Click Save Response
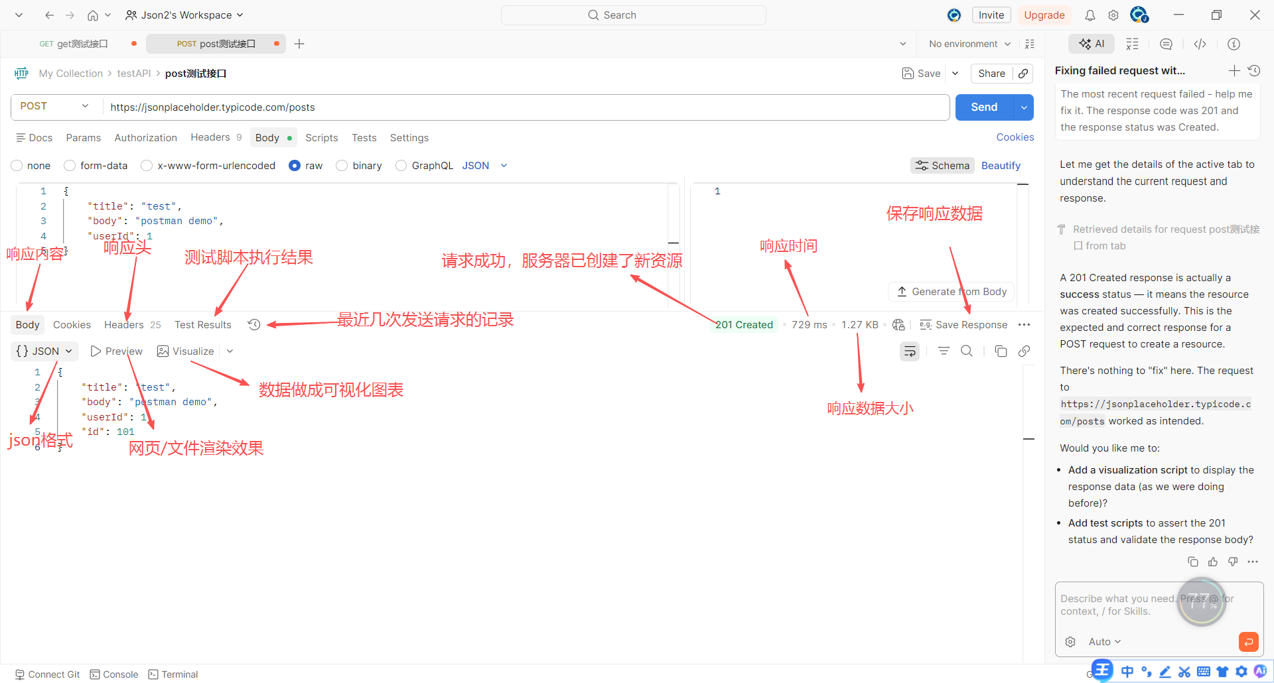Screen dimensions: 1274x683 tap(963, 325)
